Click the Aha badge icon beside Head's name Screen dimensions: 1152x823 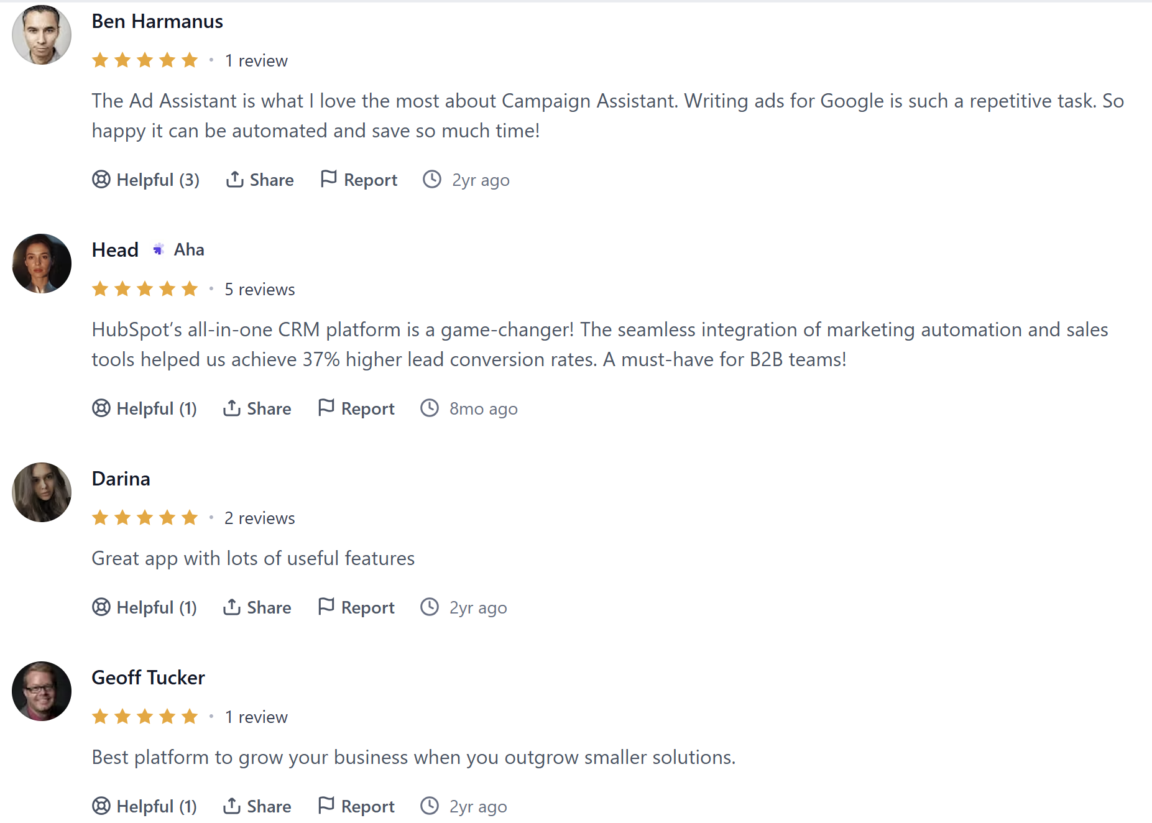[158, 249]
